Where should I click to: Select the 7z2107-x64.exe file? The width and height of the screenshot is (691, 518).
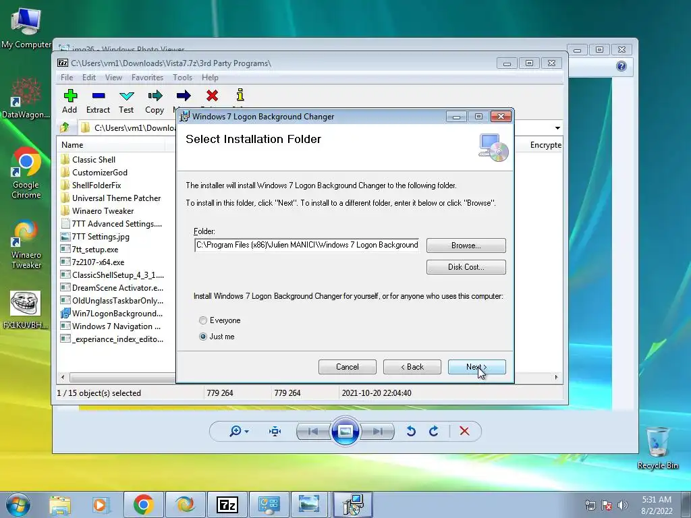point(98,262)
